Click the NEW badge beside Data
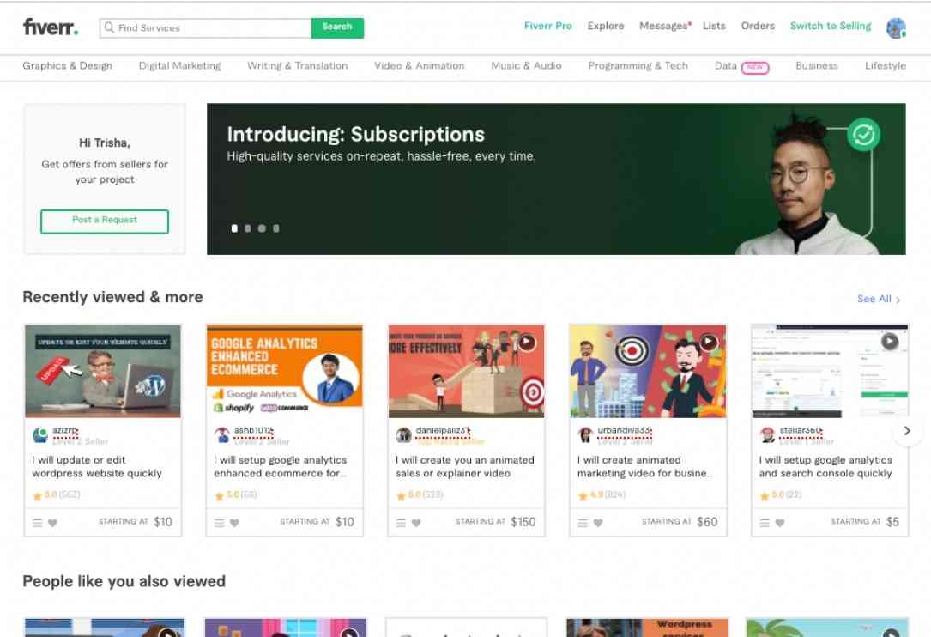The width and height of the screenshot is (931, 637). click(x=755, y=67)
